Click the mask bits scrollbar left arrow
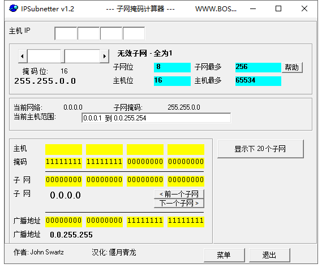 point(23,56)
